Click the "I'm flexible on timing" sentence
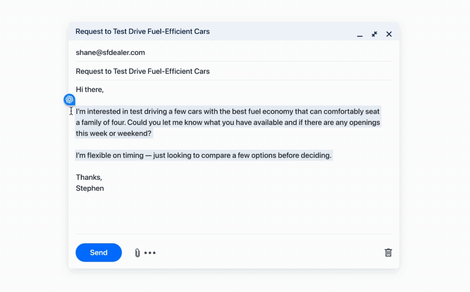This screenshot has height=292, width=470. (204, 155)
